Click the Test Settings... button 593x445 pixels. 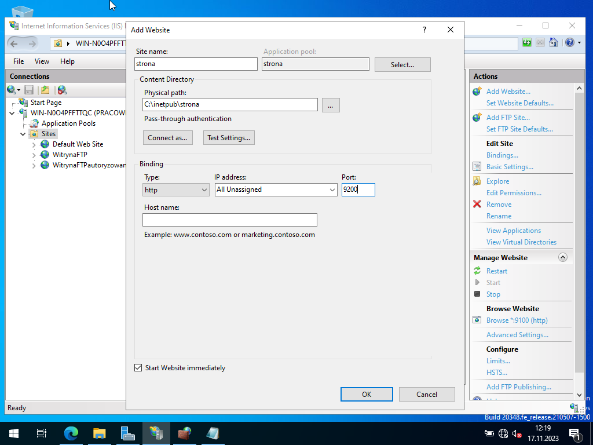[229, 138]
